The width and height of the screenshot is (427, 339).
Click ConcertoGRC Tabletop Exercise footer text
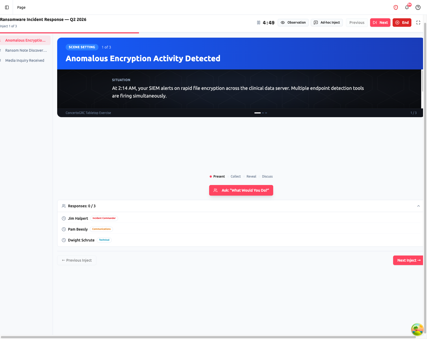pos(88,113)
